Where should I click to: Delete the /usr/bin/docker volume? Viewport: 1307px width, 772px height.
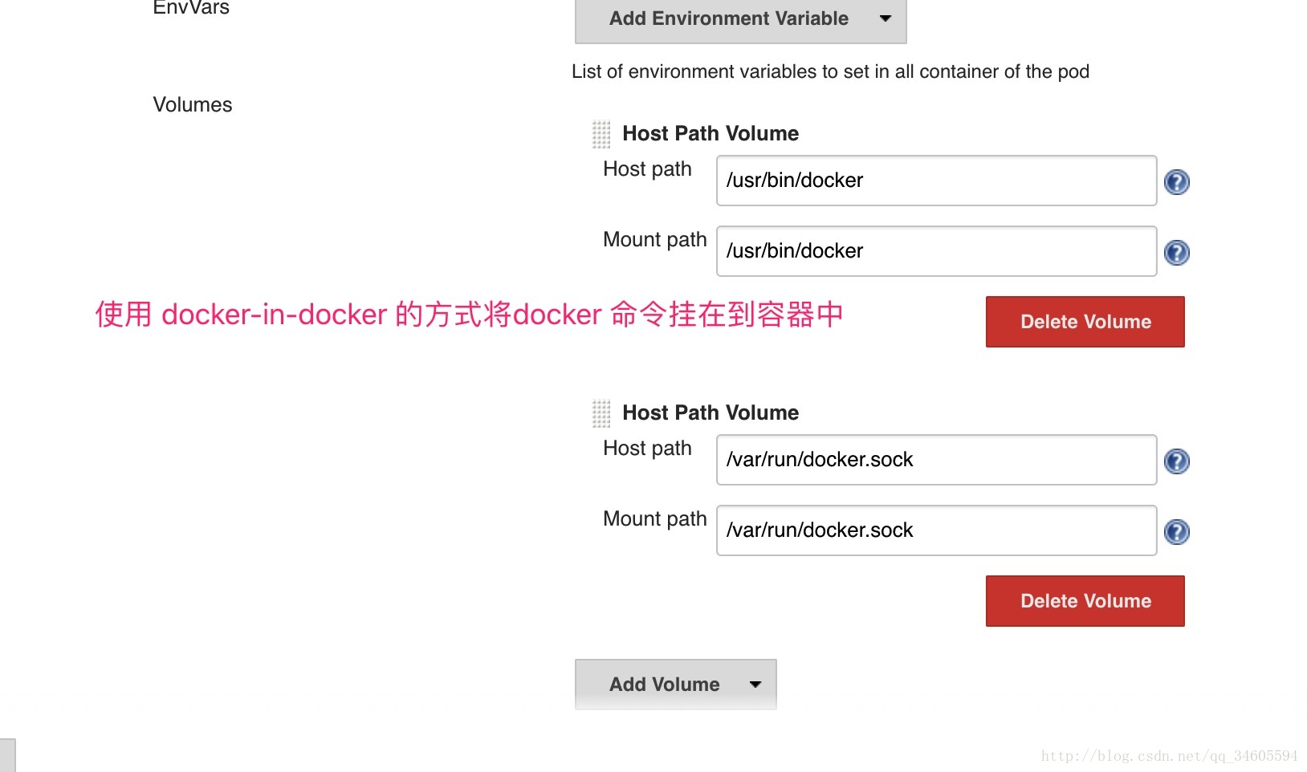click(x=1085, y=322)
